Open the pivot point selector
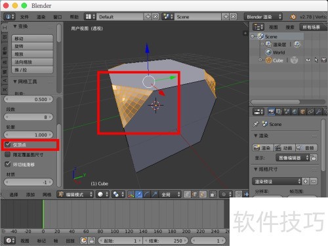The width and height of the screenshot is (328, 246). coord(118,194)
